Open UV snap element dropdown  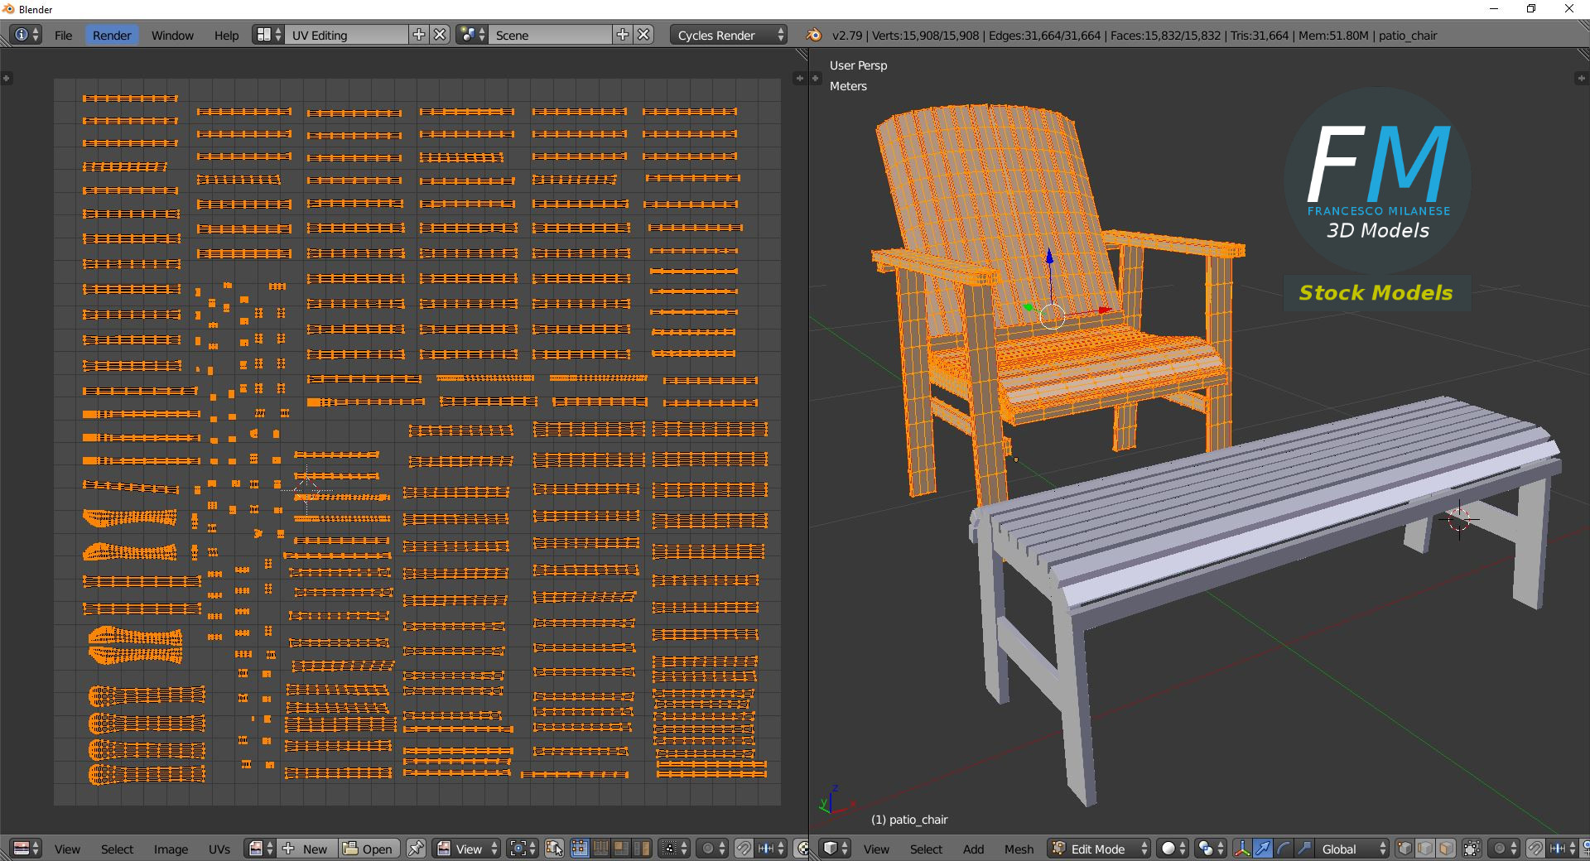[771, 849]
